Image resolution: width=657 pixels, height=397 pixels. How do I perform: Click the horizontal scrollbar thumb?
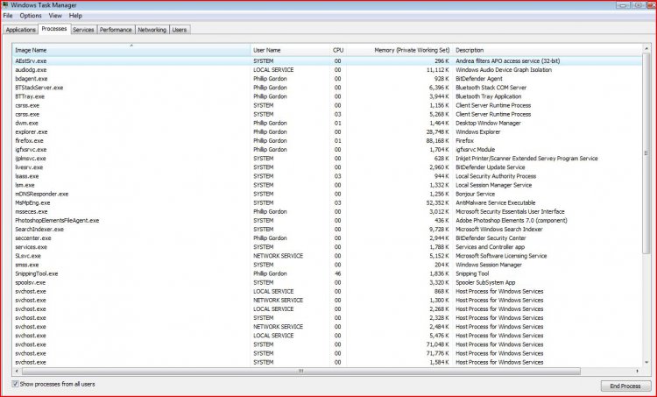point(300,371)
